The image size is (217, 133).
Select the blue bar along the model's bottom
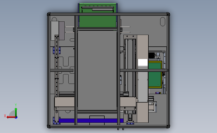click(x=91, y=121)
